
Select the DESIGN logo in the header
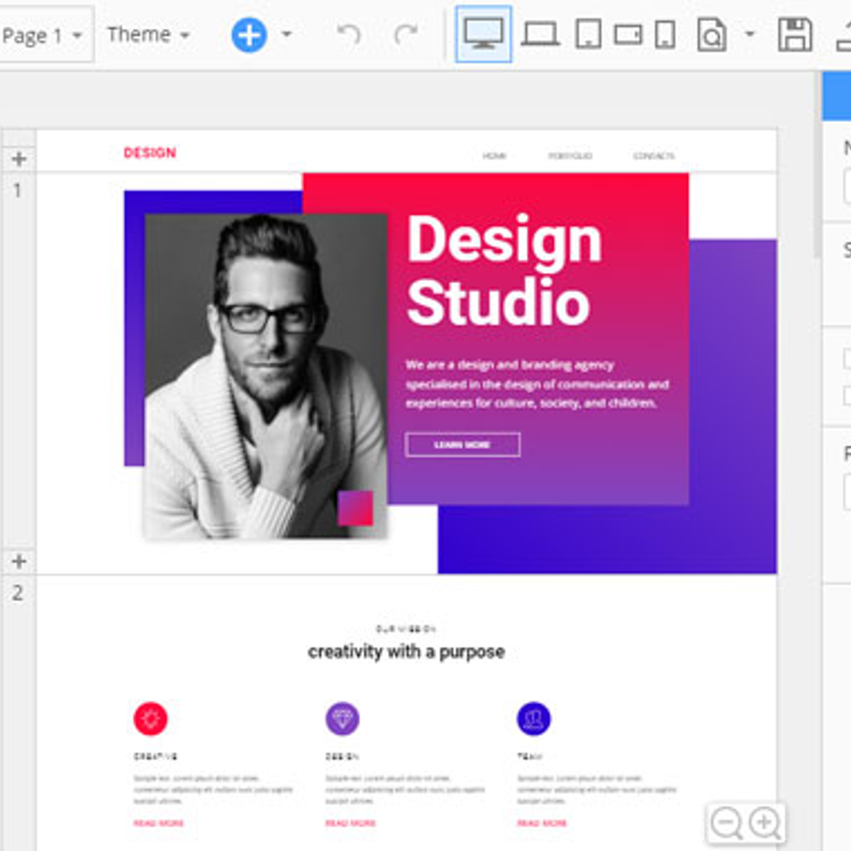pyautogui.click(x=149, y=152)
